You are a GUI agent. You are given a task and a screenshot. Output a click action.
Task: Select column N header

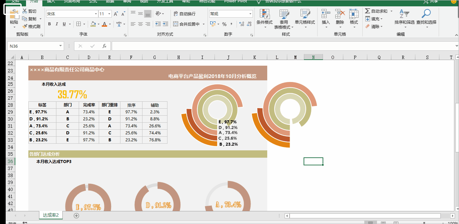[313, 57]
